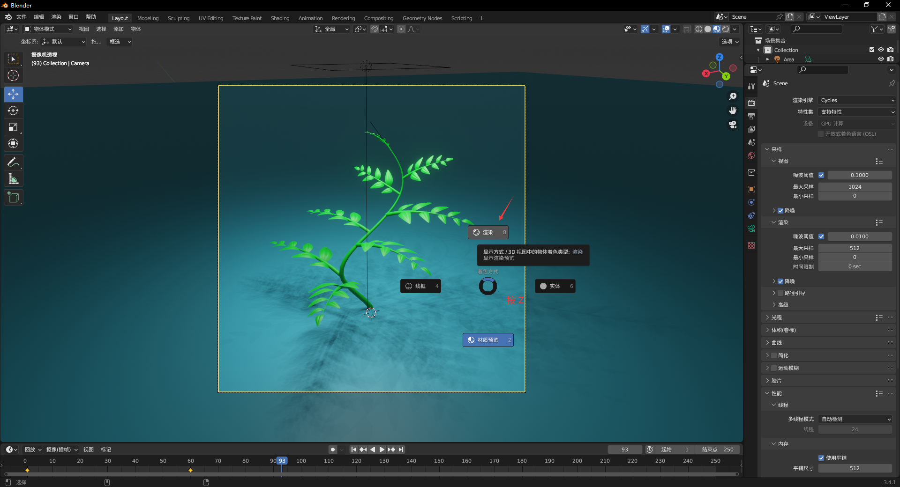Disable the Use Tiling checkbox

[821, 458]
